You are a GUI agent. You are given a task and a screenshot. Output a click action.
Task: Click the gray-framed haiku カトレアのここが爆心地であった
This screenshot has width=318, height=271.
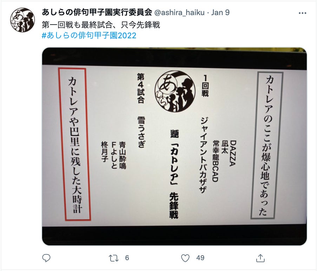click(x=266, y=145)
